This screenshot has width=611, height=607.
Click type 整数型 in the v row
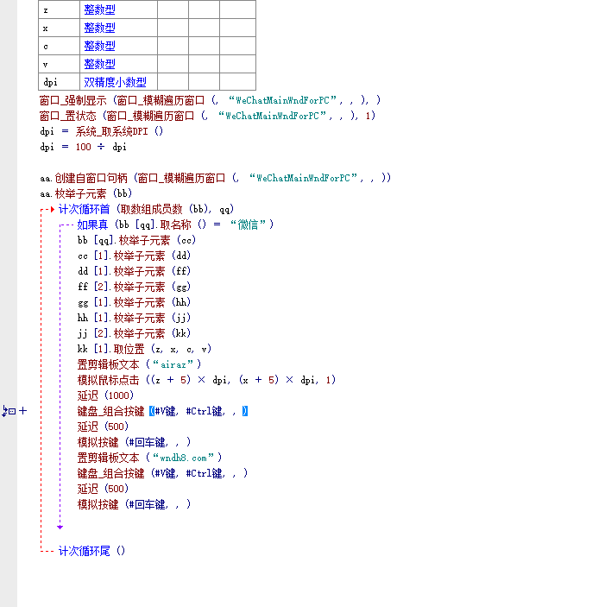pos(99,64)
